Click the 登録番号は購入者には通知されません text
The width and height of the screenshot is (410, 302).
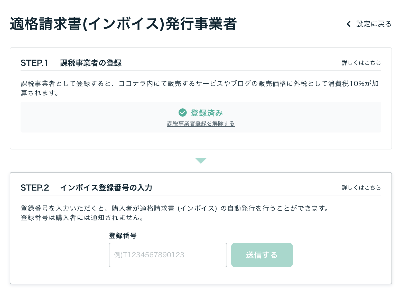click(82, 218)
